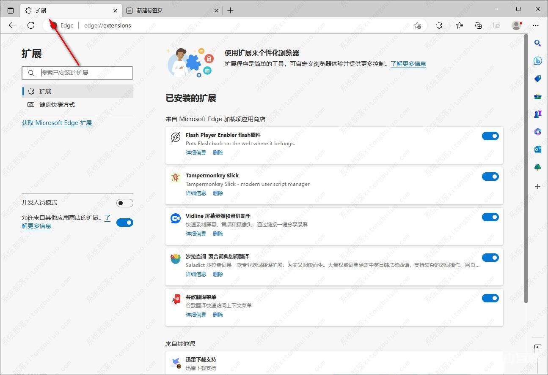Open Bing chat sidebar icon

[537, 61]
